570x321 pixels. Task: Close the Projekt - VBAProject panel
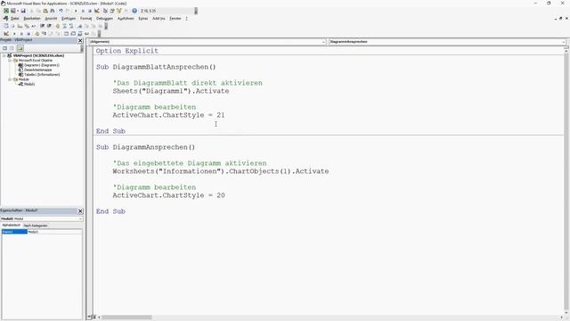point(80,40)
